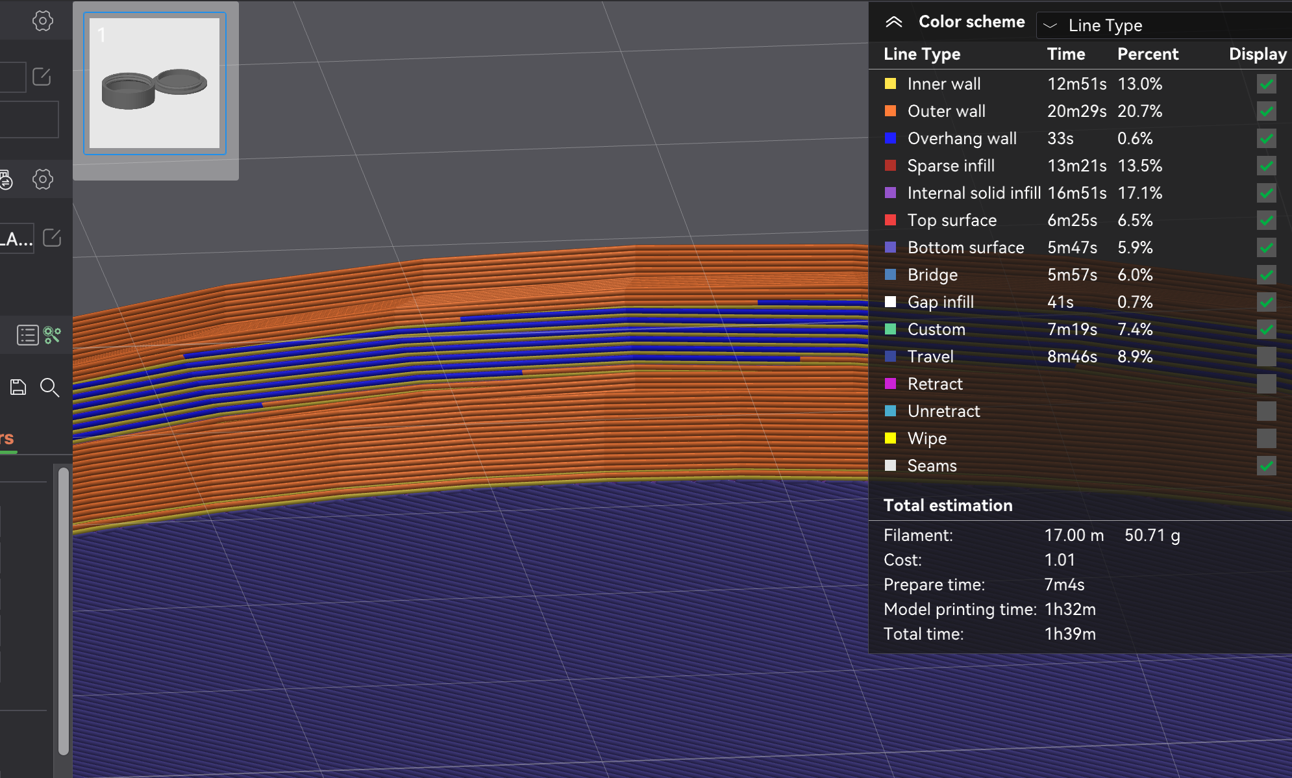Show the Travel moves display checkbox
The width and height of the screenshot is (1292, 778).
1267,357
